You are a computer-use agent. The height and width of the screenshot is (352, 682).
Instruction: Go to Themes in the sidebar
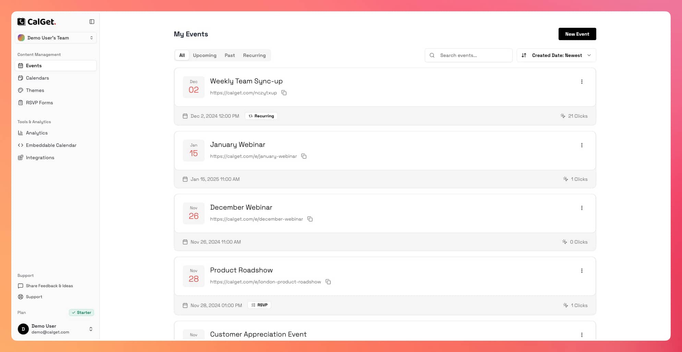pos(35,90)
